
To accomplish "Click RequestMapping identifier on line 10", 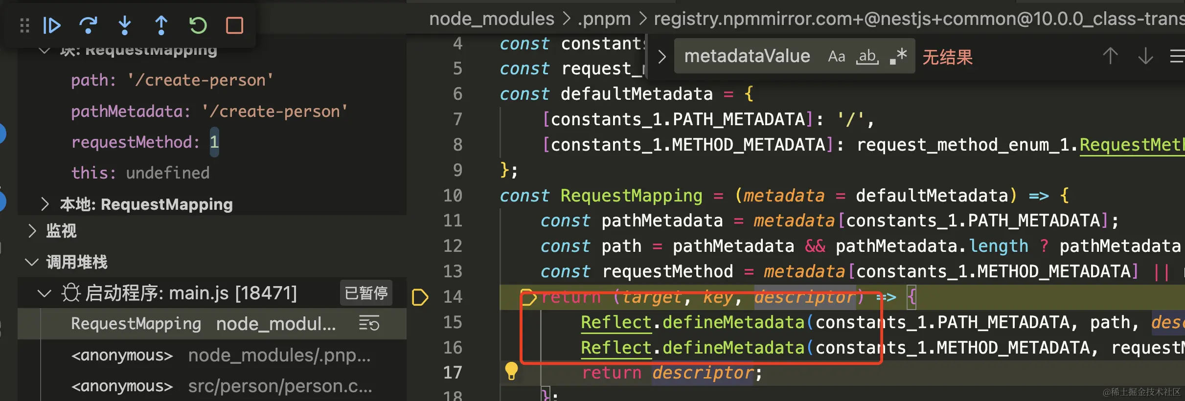I will [631, 196].
